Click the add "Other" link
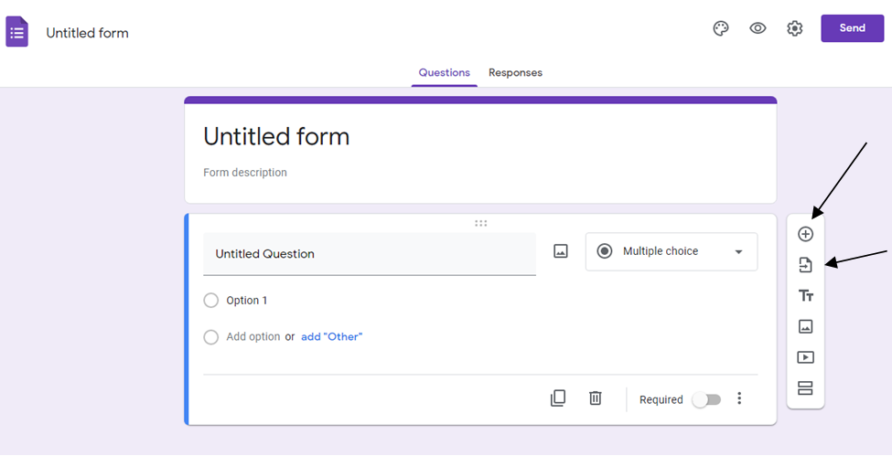 pyautogui.click(x=332, y=336)
